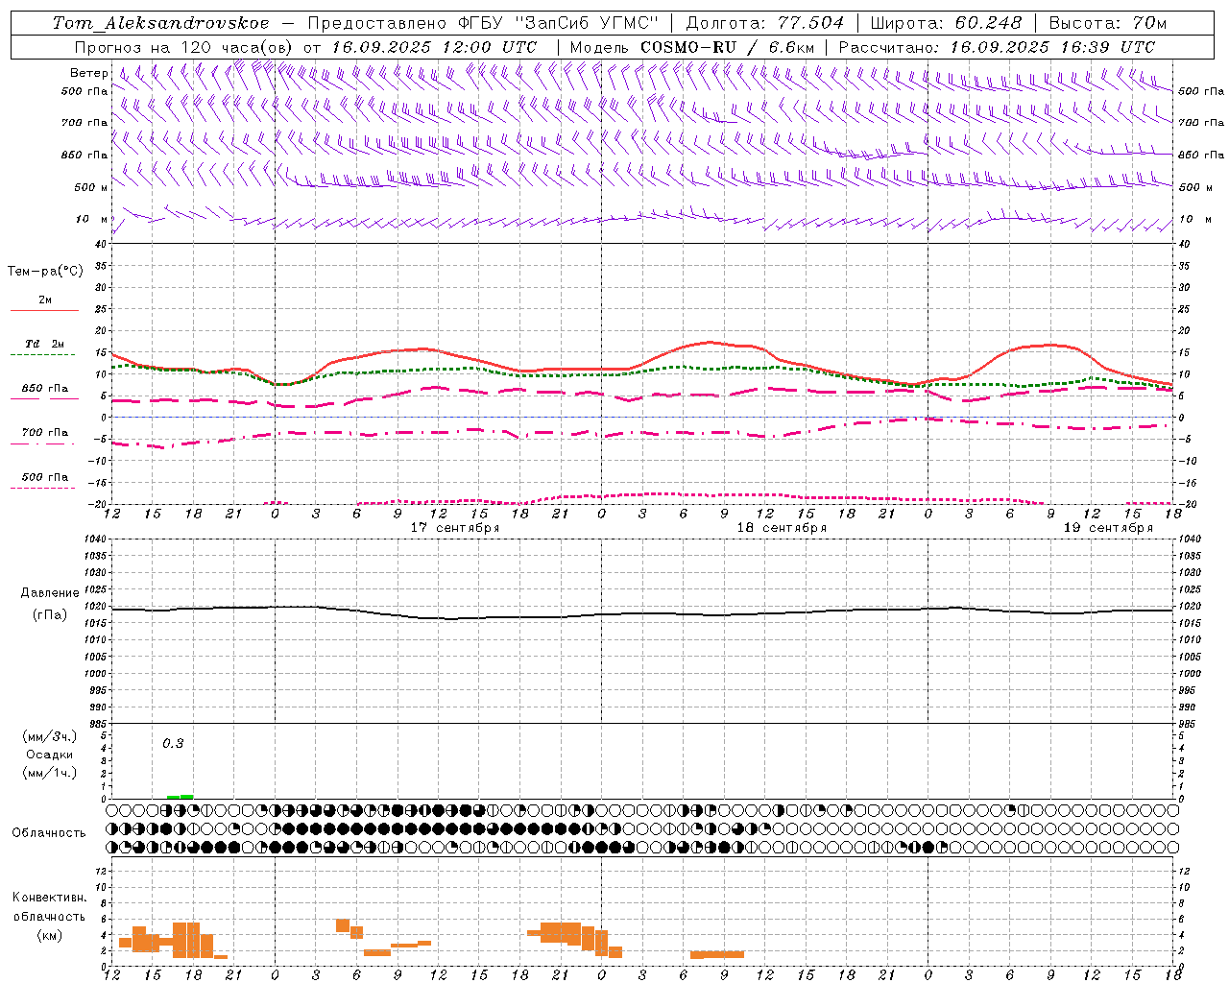Click the 0.3 precipitation amount value
Image resolution: width=1229 pixels, height=983 pixels.
173,743
